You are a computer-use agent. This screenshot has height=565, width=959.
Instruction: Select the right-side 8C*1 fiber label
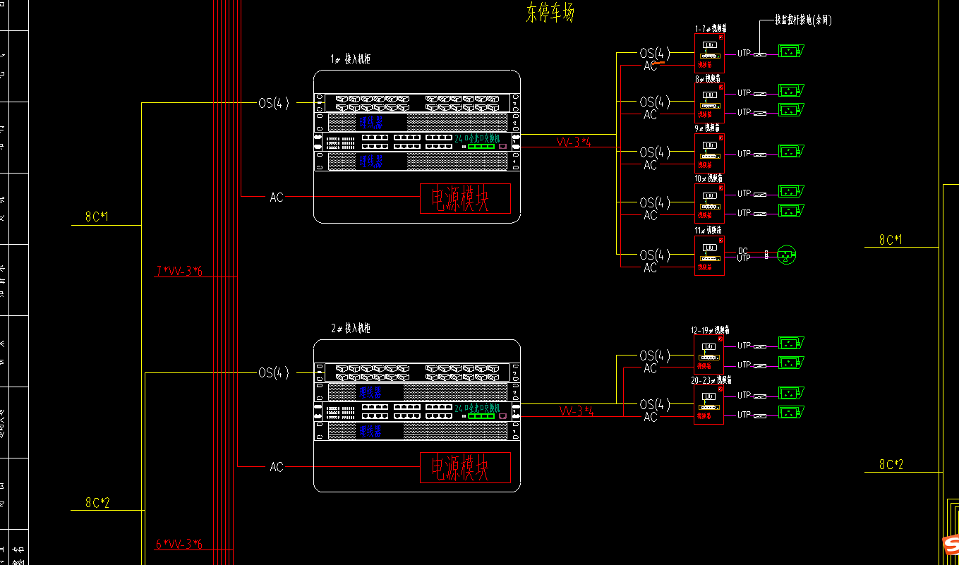[x=891, y=240]
